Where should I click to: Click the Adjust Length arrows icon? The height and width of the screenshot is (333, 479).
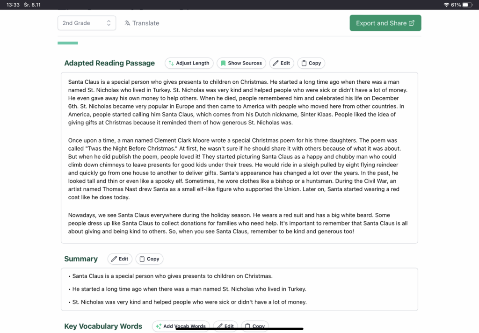coord(171,63)
